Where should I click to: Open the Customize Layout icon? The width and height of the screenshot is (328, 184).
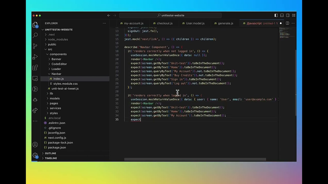[x=294, y=15]
